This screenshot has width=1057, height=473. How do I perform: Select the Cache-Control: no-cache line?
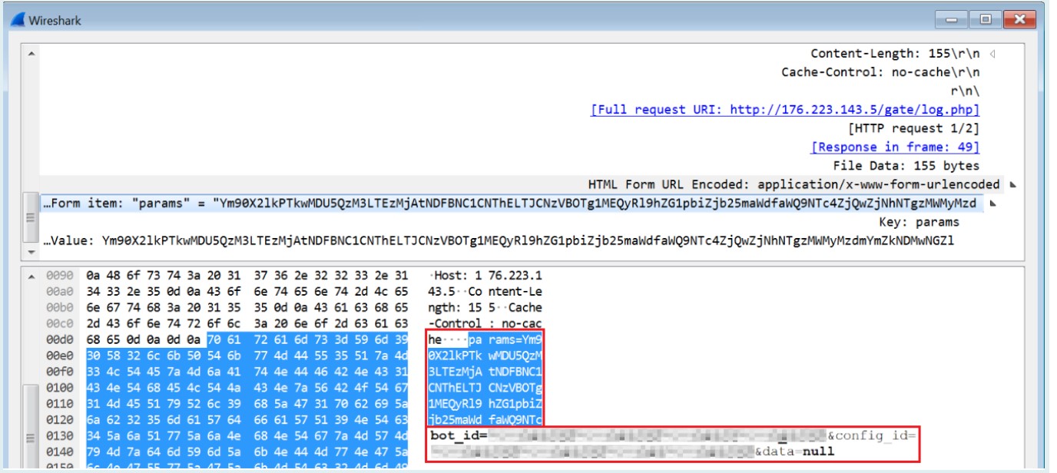[880, 72]
